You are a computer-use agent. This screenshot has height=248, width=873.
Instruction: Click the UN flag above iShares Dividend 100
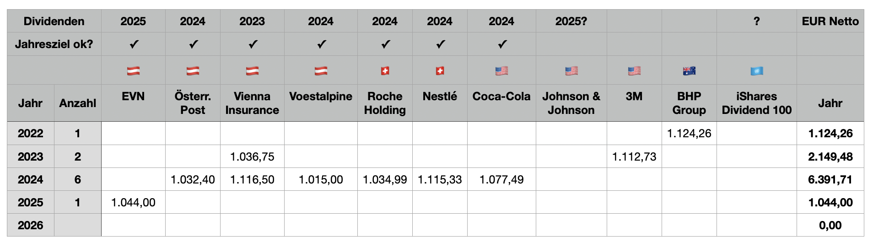[756, 71]
